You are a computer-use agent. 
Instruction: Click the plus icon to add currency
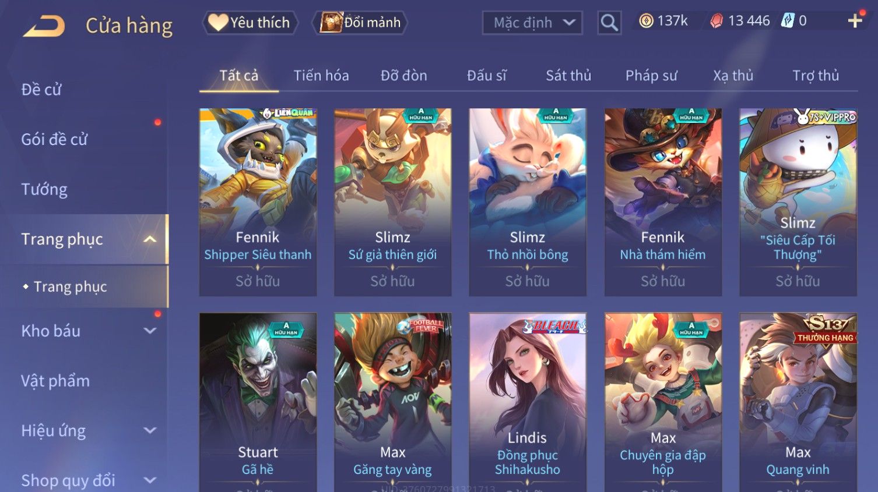(x=855, y=21)
